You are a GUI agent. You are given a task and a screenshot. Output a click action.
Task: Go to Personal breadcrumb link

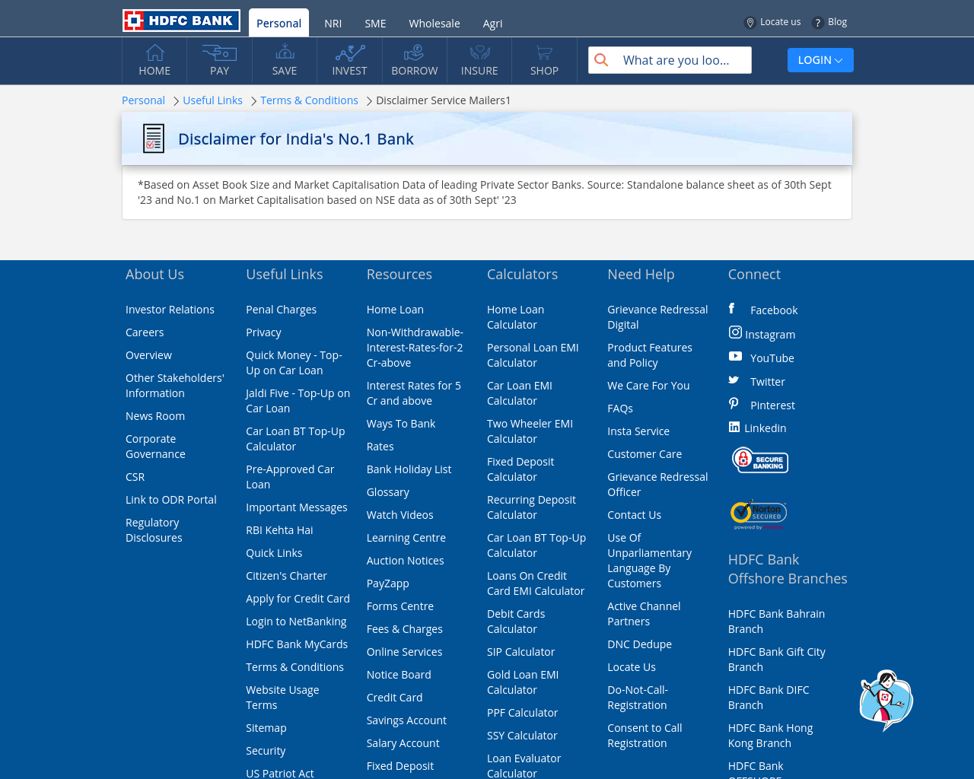click(x=143, y=100)
